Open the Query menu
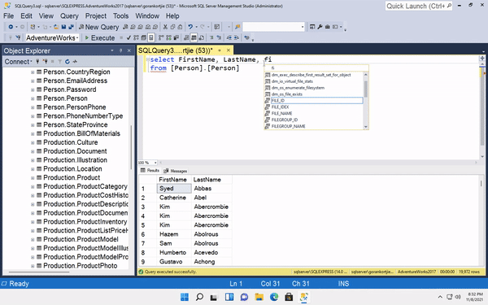 69,16
